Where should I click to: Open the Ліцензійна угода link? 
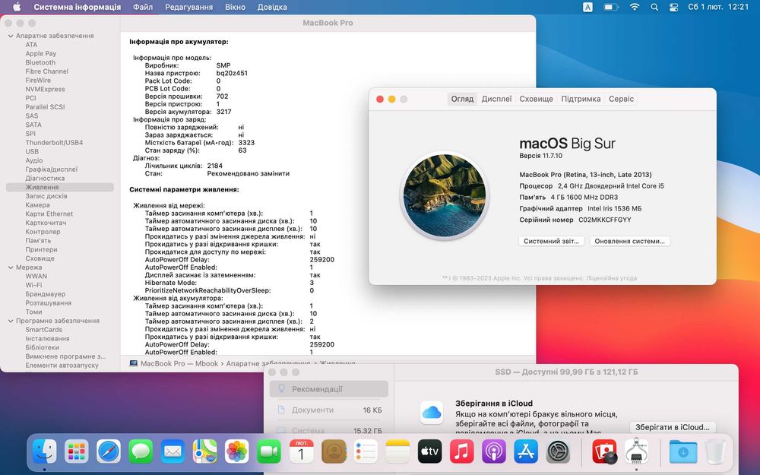click(611, 278)
